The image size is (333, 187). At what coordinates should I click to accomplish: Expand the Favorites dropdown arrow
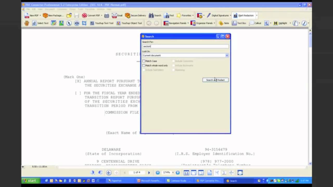(x=193, y=16)
